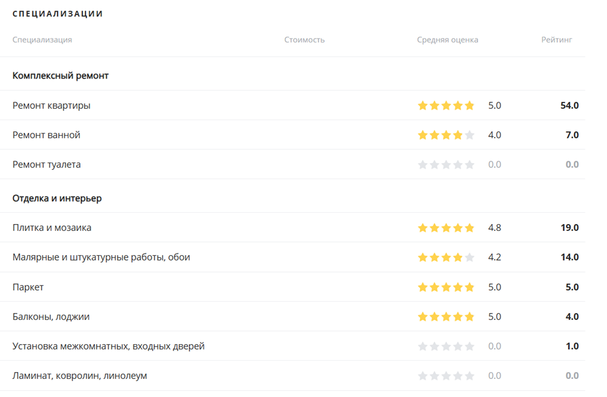Click the five-star rating for Паркет
This screenshot has height=397, width=607.
point(446,287)
